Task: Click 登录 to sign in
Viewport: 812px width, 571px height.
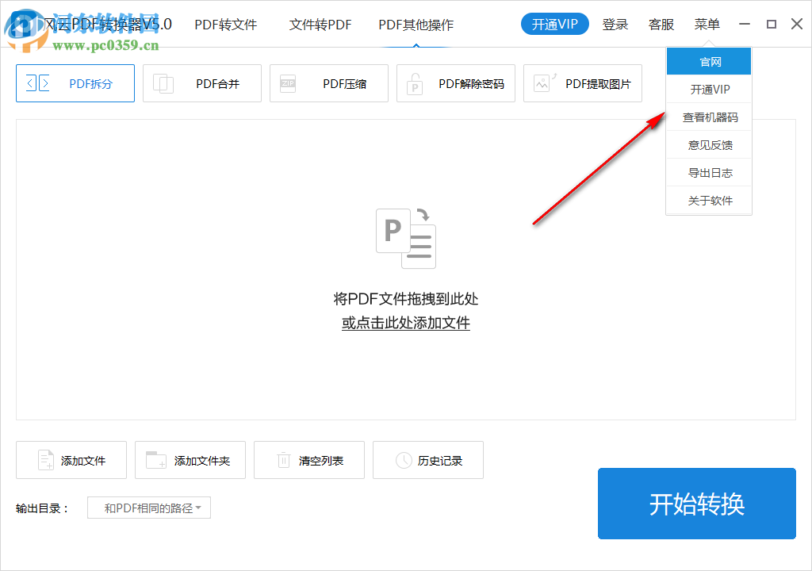Action: click(615, 24)
